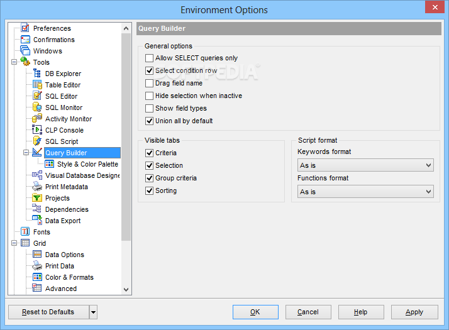Click the Cancel button

(308, 312)
